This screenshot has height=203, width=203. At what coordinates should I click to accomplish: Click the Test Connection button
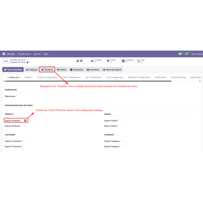[x=13, y=69]
